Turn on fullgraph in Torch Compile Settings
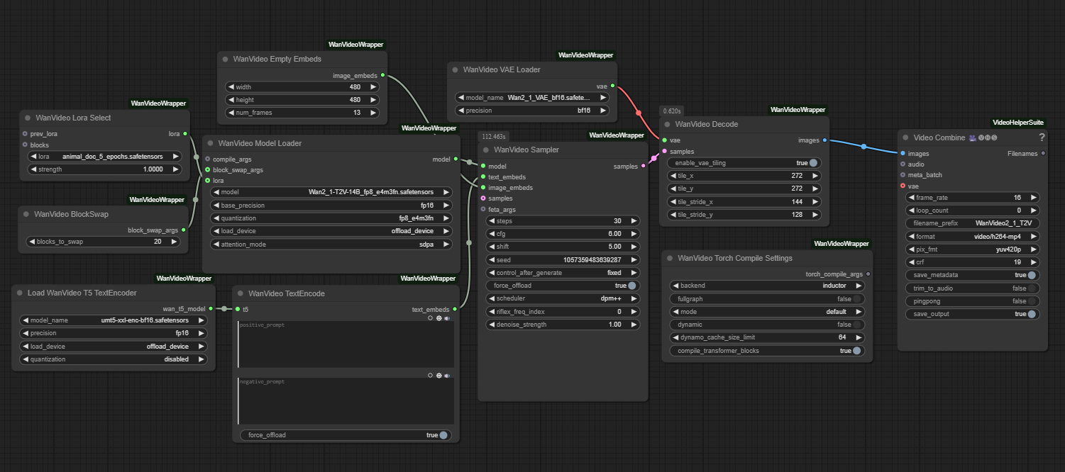1065x472 pixels. coord(856,299)
